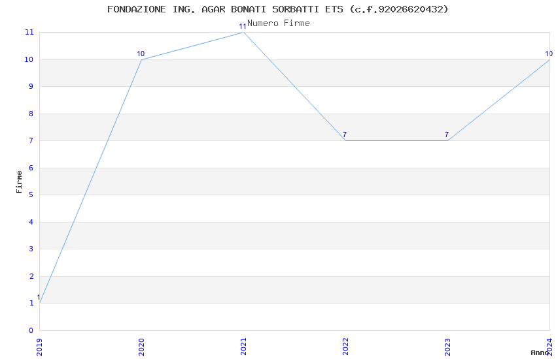Select the 2022 x-axis year label
This screenshot has width=556, height=359.
tap(345, 347)
